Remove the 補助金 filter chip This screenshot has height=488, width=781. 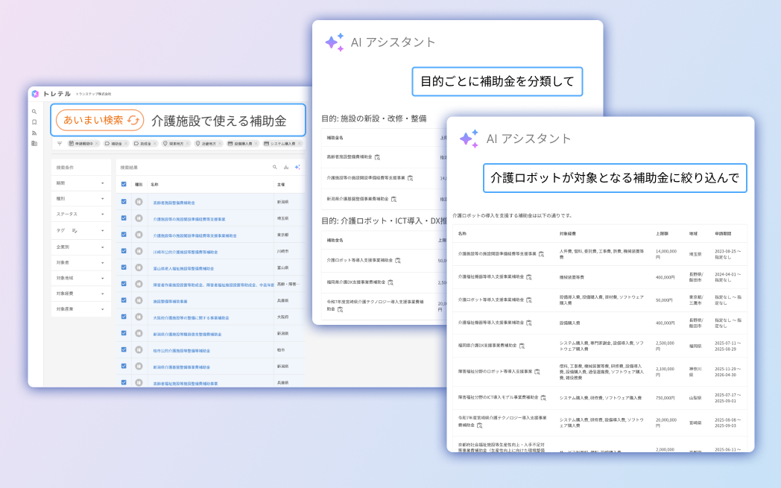coord(126,143)
